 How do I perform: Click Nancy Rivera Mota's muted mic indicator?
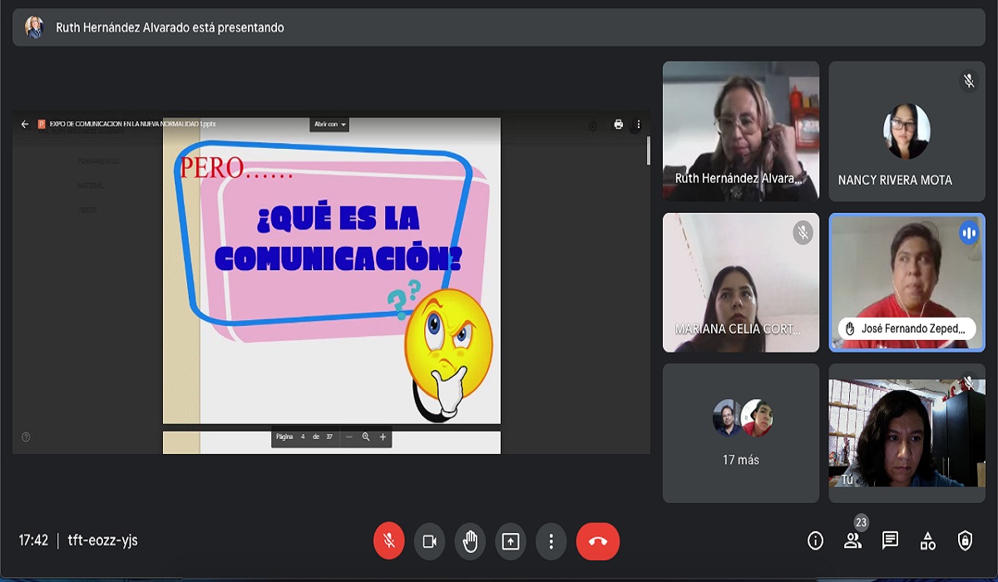[969, 81]
